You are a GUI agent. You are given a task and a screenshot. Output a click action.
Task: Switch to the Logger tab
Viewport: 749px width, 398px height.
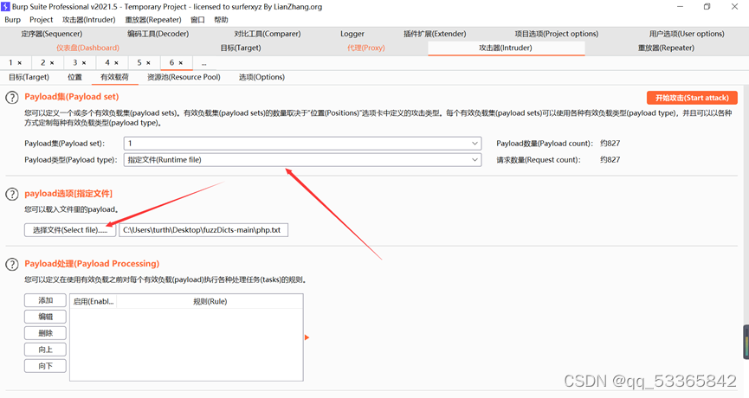(x=352, y=34)
